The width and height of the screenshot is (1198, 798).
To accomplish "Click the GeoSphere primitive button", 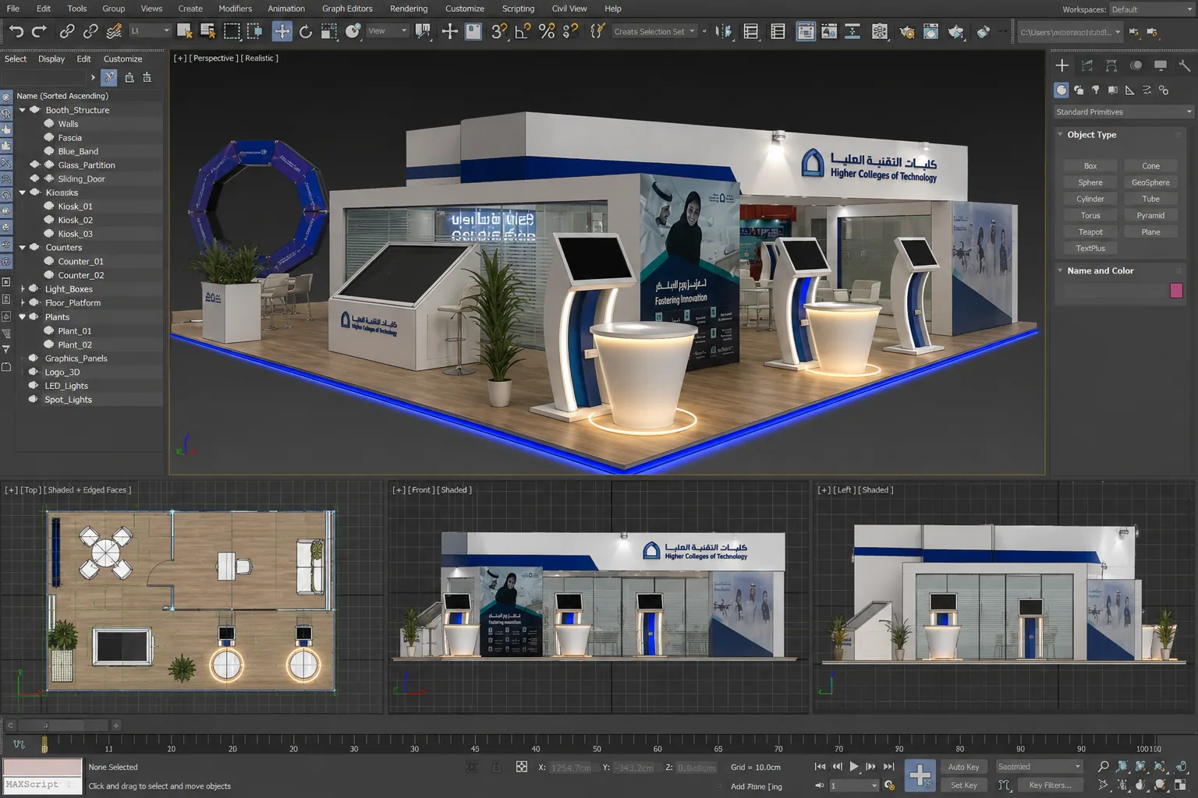I will coord(1150,182).
